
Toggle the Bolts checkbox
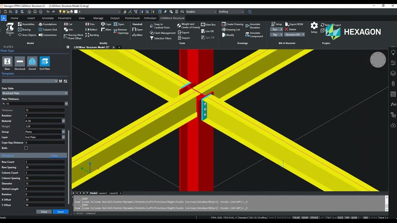click(26, 148)
